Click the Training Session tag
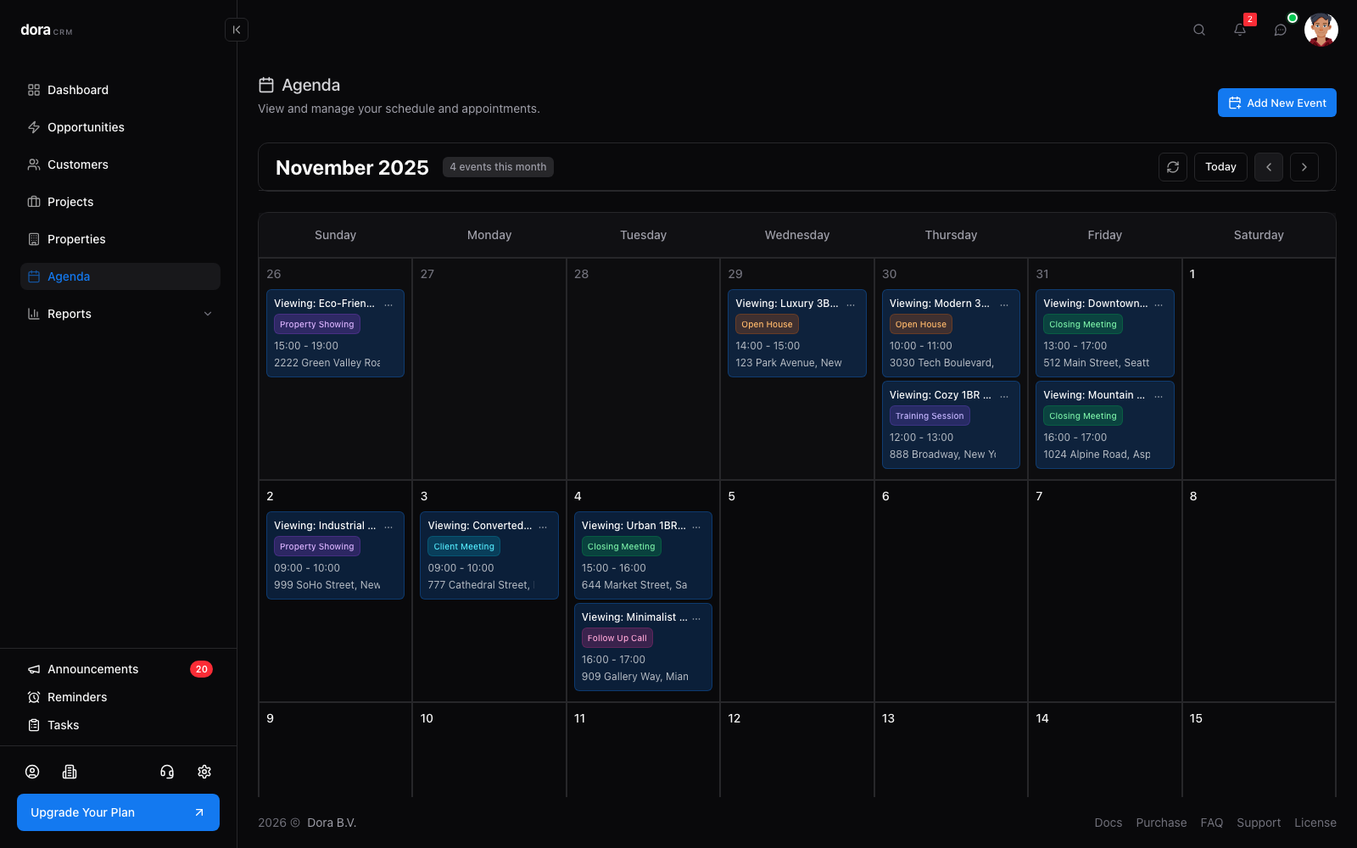Image resolution: width=1357 pixels, height=848 pixels. [x=930, y=416]
